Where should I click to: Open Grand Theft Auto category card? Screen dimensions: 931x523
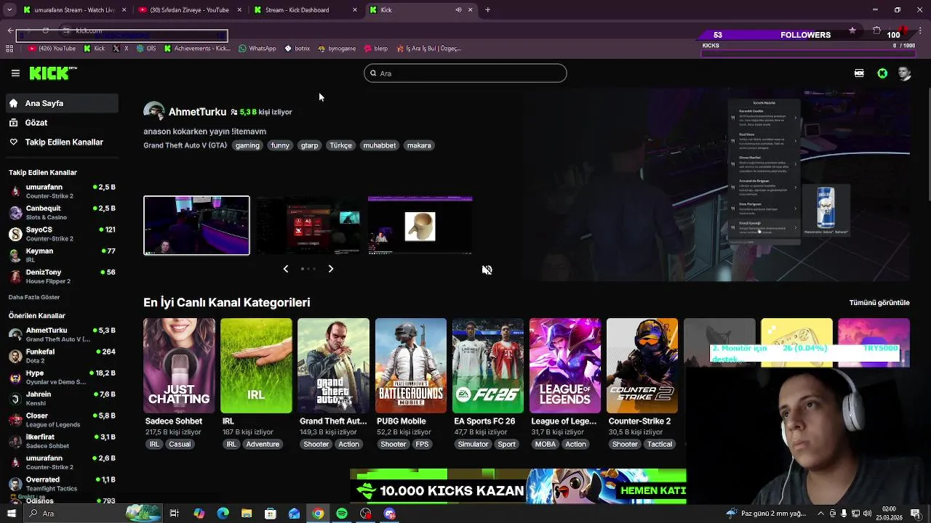tap(333, 365)
